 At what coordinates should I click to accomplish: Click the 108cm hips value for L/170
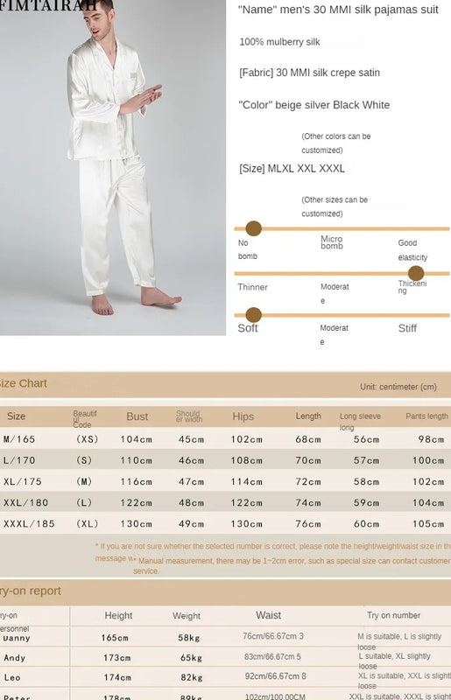pyautogui.click(x=247, y=460)
